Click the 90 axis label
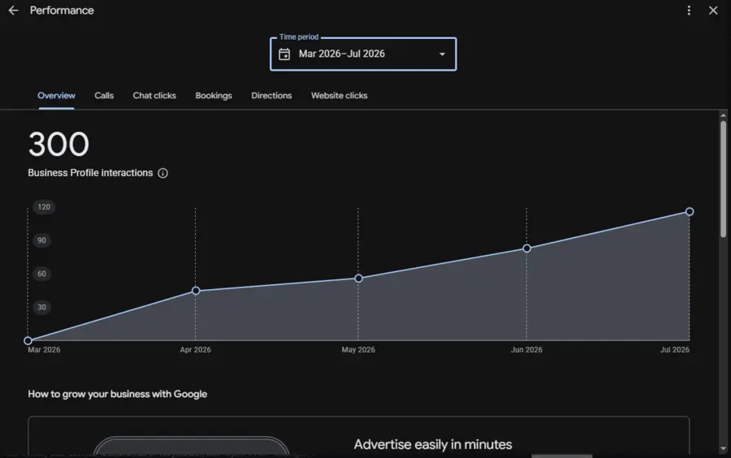 [42, 240]
